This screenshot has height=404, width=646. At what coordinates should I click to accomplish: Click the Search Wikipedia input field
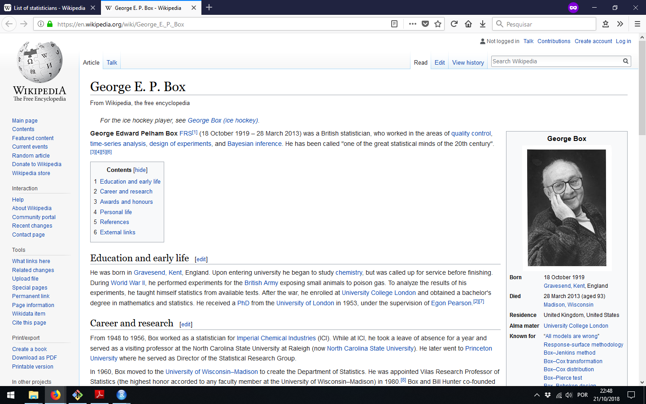[556, 61]
